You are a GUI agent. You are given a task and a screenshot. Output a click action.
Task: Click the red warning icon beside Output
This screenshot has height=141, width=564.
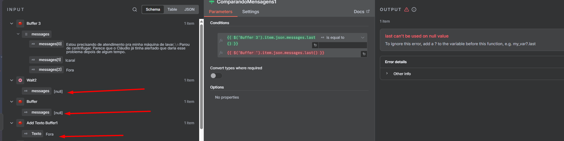(407, 9)
